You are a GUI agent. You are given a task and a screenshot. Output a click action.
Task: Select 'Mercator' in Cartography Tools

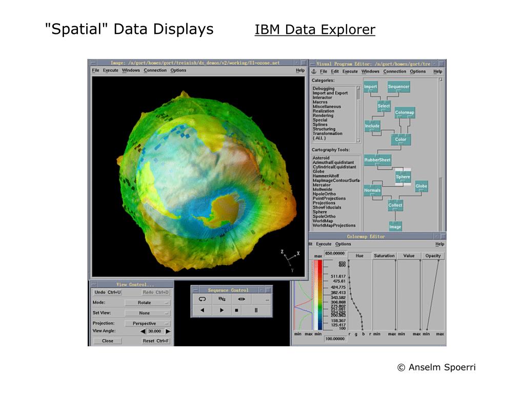click(x=321, y=185)
